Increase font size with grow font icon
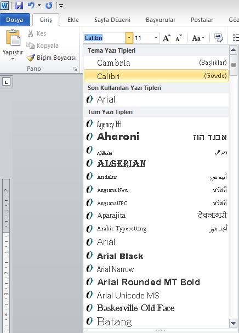 tap(167, 38)
